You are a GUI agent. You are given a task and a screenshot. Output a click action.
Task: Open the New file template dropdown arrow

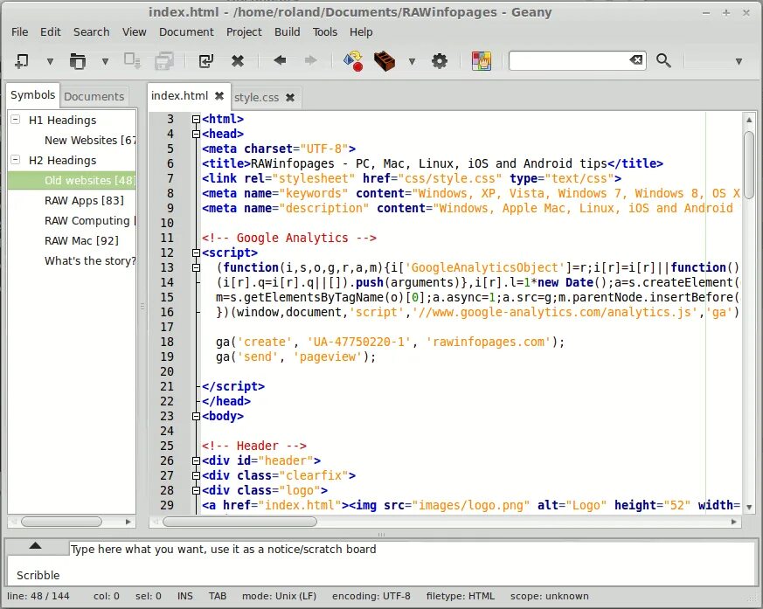point(50,61)
